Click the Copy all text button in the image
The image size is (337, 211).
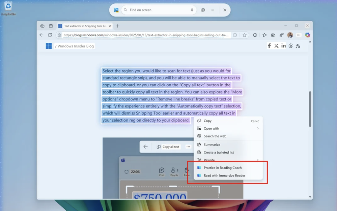click(168, 147)
